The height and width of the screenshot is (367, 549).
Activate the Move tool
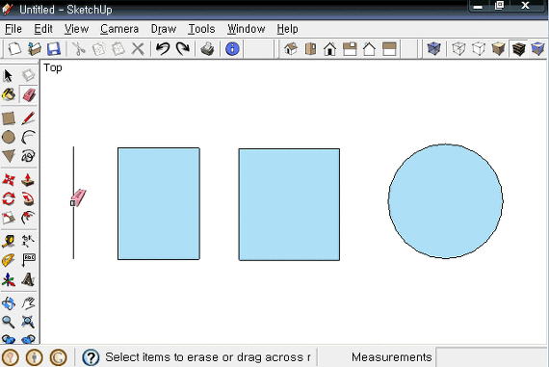pyautogui.click(x=9, y=180)
